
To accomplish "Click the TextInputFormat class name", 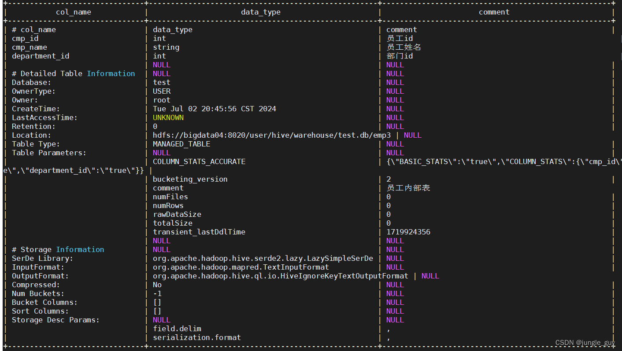I will [241, 267].
